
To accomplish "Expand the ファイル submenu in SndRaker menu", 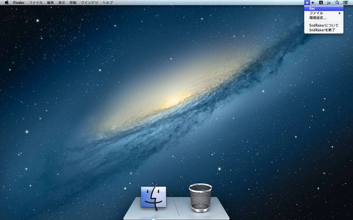I will coord(324,13).
